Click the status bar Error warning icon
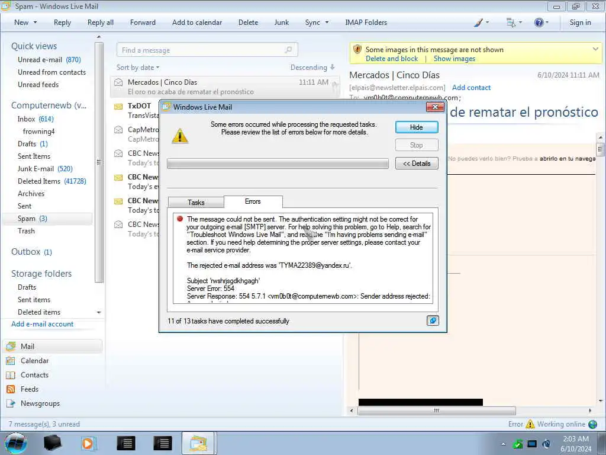Image resolution: width=606 pixels, height=455 pixels. 530,424
